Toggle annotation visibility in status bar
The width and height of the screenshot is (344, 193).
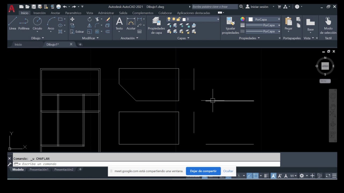click(x=274, y=176)
